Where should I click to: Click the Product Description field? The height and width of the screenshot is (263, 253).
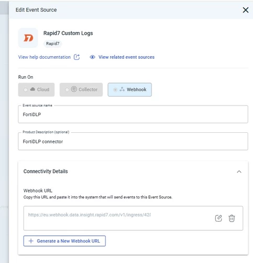click(133, 141)
